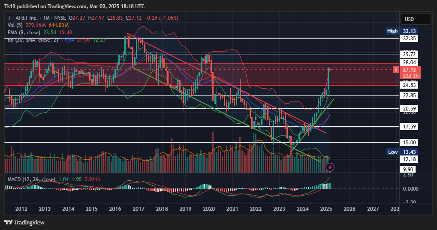Click the low value L25.83
The height and width of the screenshot is (230, 437).
115,18
